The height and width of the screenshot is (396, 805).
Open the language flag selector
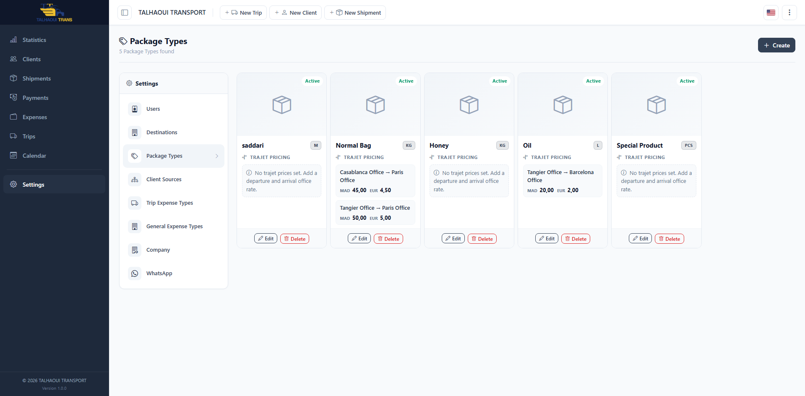tap(771, 13)
